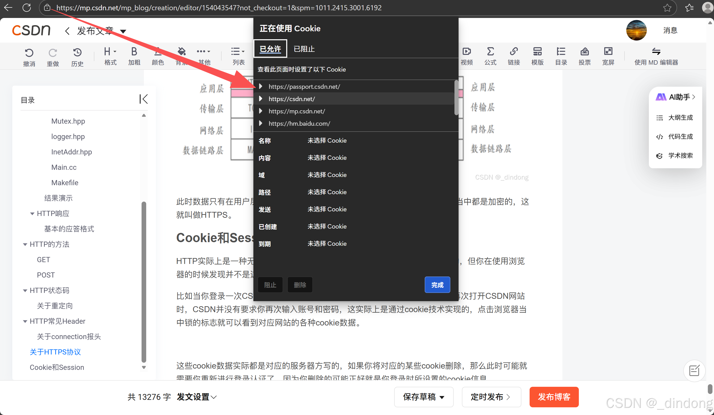Select the 已允许 cookie tab
Image resolution: width=714 pixels, height=415 pixels.
point(270,49)
